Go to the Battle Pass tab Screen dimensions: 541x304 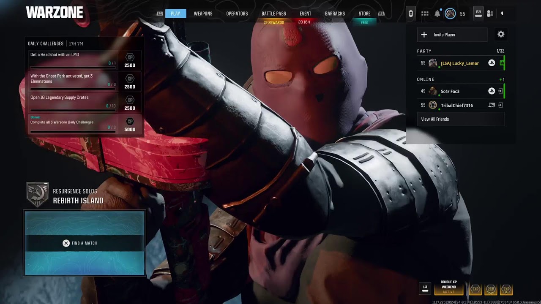(274, 14)
